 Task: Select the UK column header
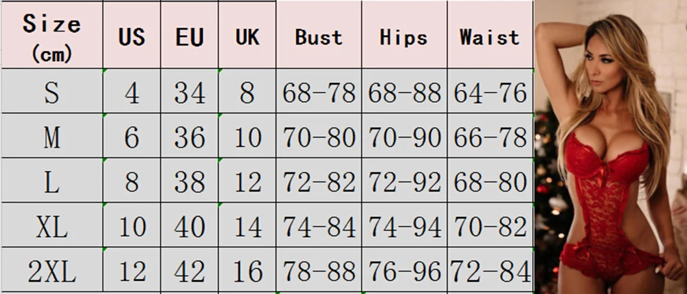pyautogui.click(x=247, y=35)
